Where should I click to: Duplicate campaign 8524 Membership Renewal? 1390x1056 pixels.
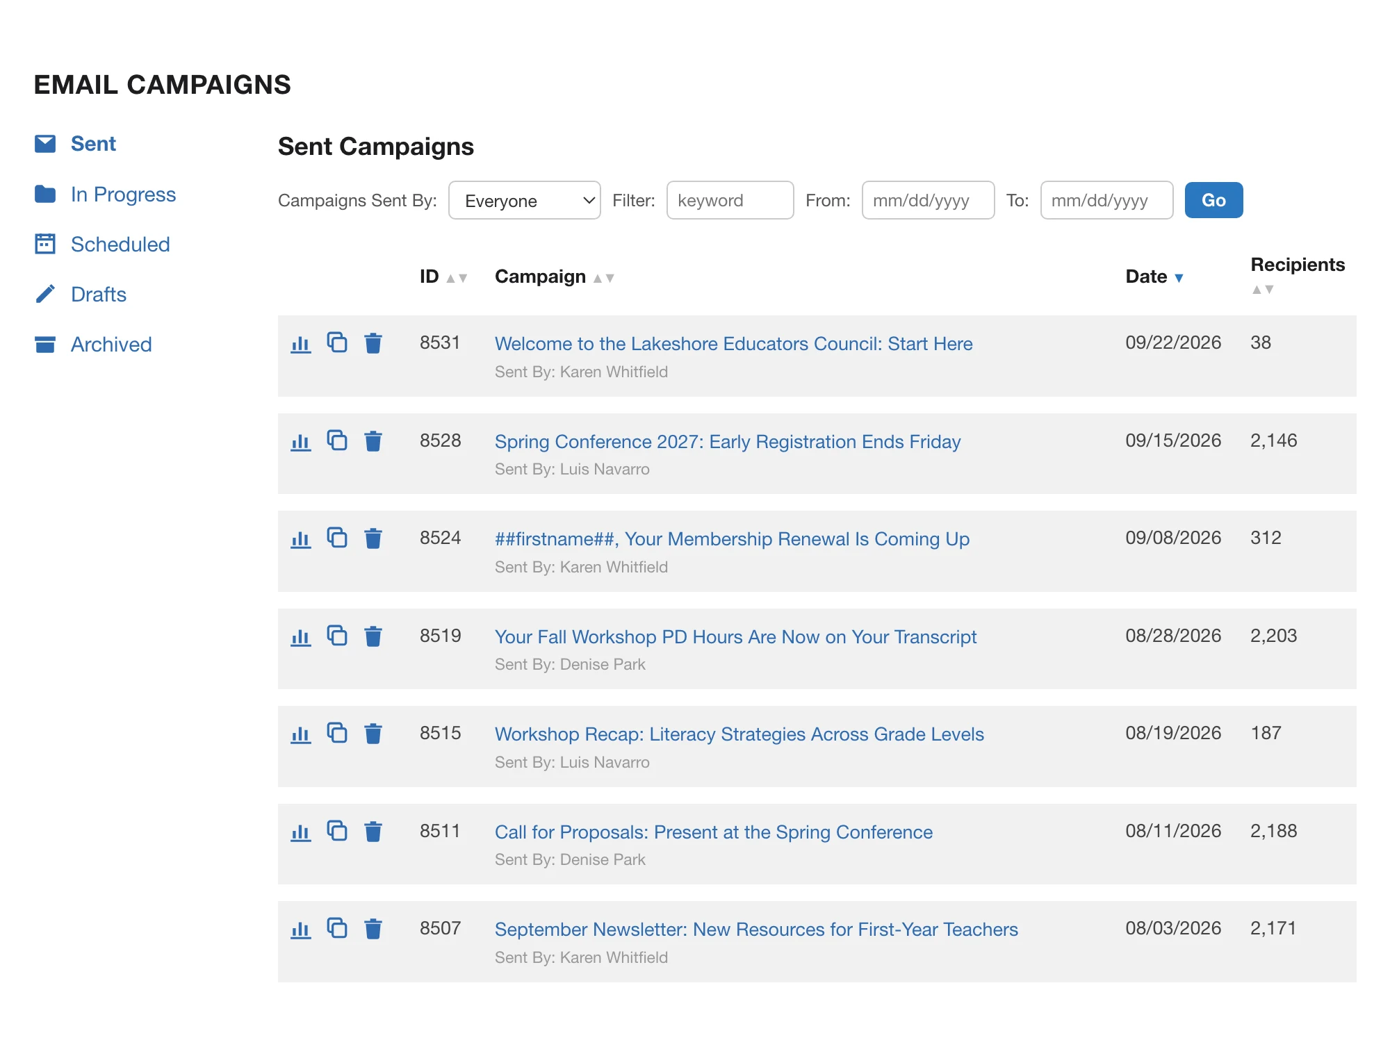(x=337, y=538)
